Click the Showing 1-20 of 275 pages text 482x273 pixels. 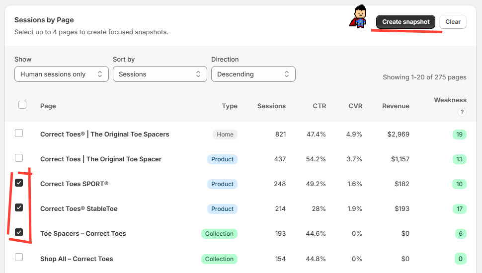424,77
